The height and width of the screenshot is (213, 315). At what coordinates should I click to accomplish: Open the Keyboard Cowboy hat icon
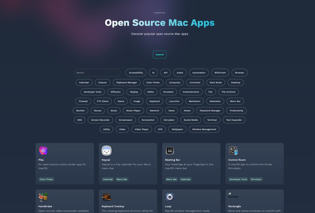[106, 197]
